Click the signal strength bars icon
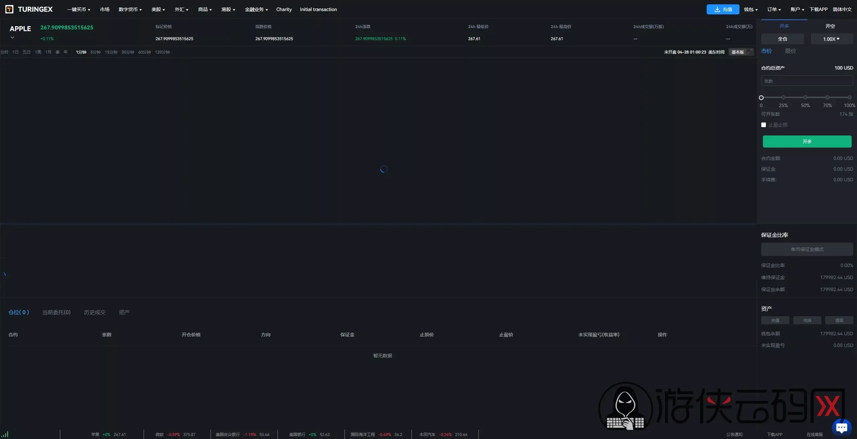Viewport: 857px width, 439px height. pyautogui.click(x=5, y=434)
